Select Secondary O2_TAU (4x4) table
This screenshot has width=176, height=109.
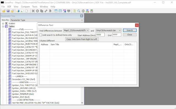pyautogui.click(x=23, y=79)
